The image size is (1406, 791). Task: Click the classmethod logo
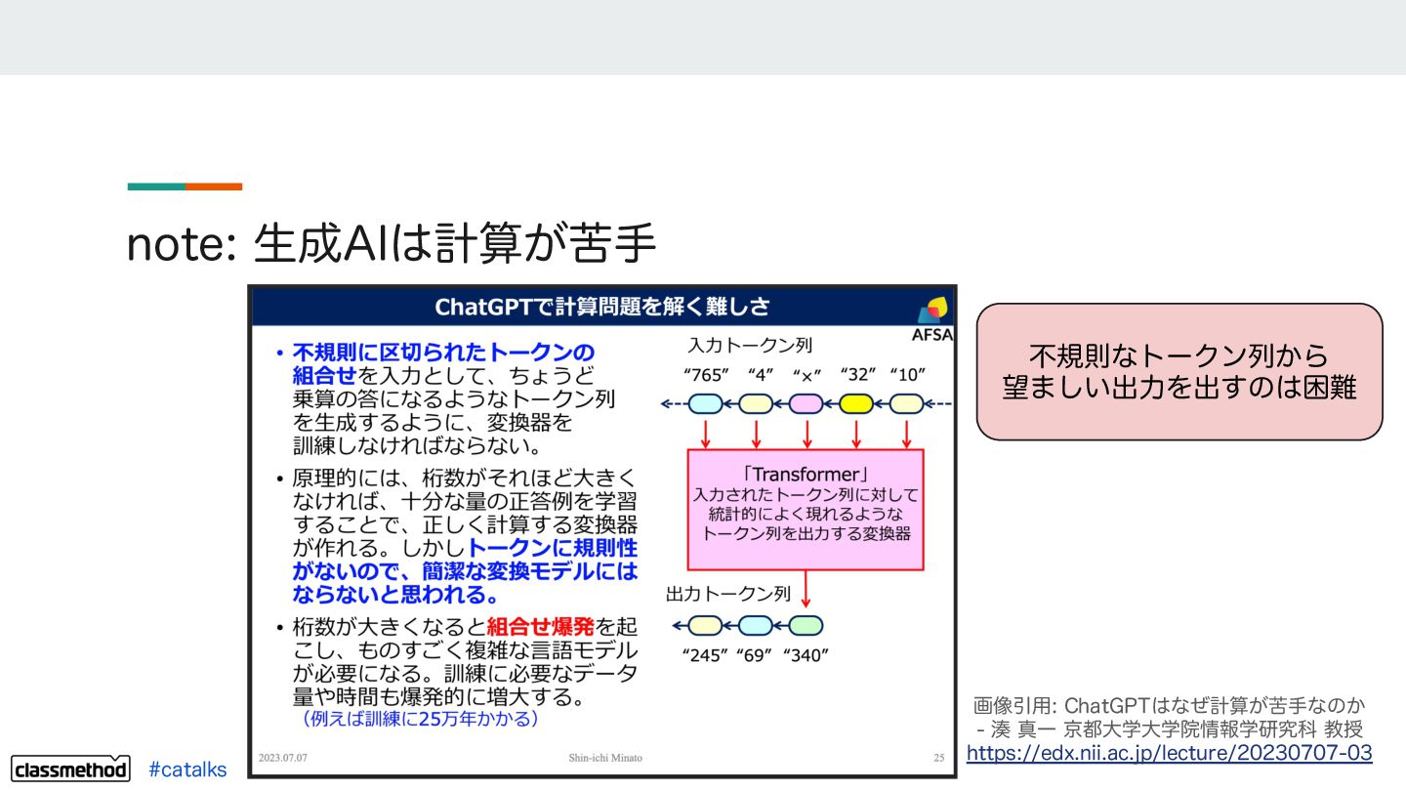[x=71, y=769]
